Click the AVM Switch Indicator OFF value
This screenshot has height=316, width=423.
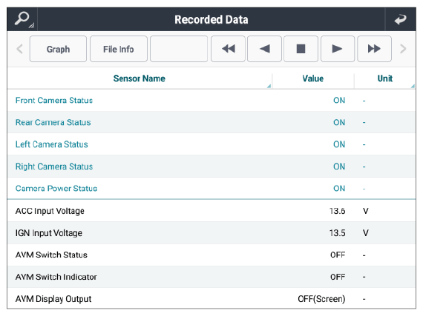pos(338,277)
